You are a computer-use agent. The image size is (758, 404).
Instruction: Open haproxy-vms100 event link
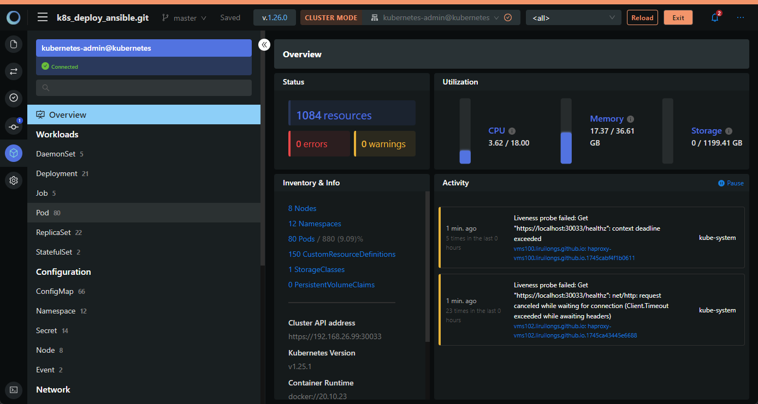tap(575, 254)
